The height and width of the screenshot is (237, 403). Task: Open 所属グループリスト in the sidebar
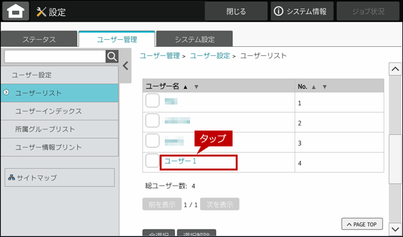60,129
